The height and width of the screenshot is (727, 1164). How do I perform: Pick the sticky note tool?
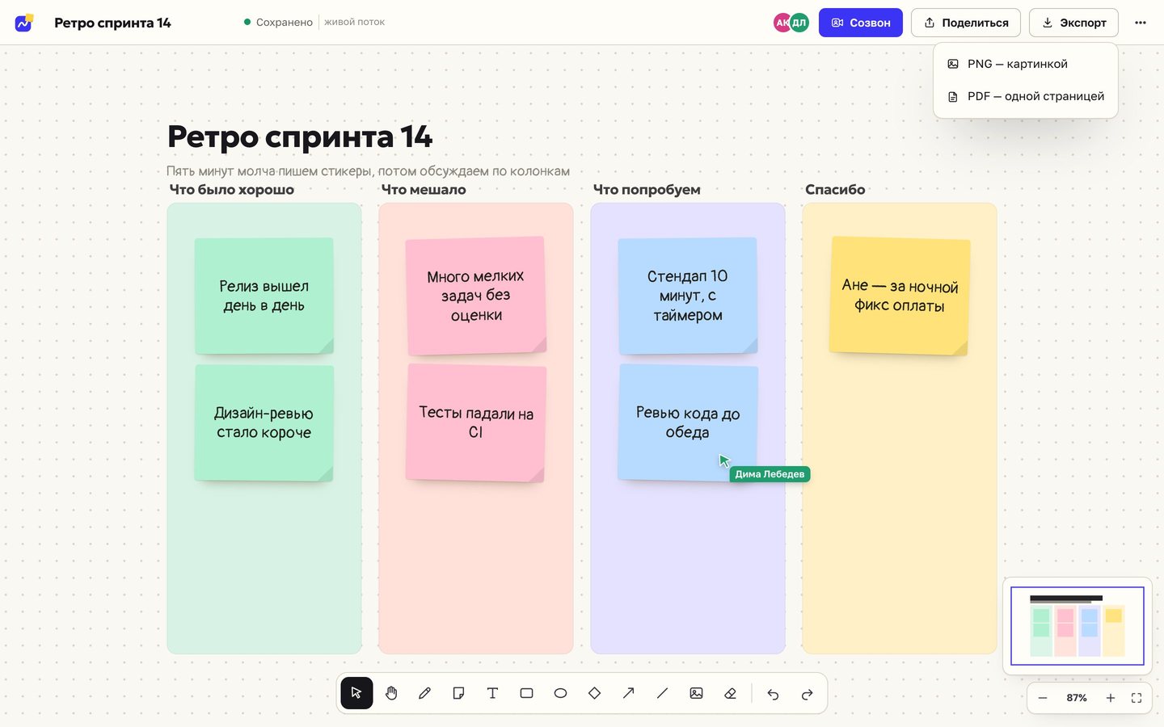click(458, 693)
